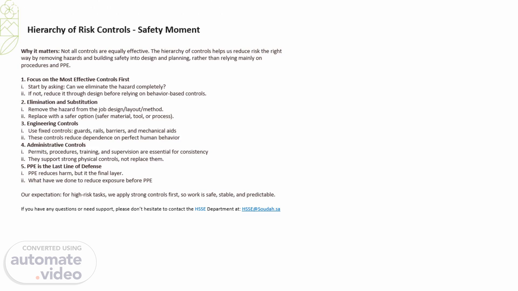Click the 'Permits, procedures, training, and supervision' line
Image resolution: width=518 pixels, height=291 pixels.
coord(118,152)
